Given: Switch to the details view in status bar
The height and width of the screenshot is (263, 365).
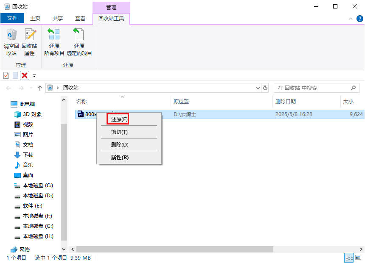Looking at the screenshot, I should [x=349, y=257].
